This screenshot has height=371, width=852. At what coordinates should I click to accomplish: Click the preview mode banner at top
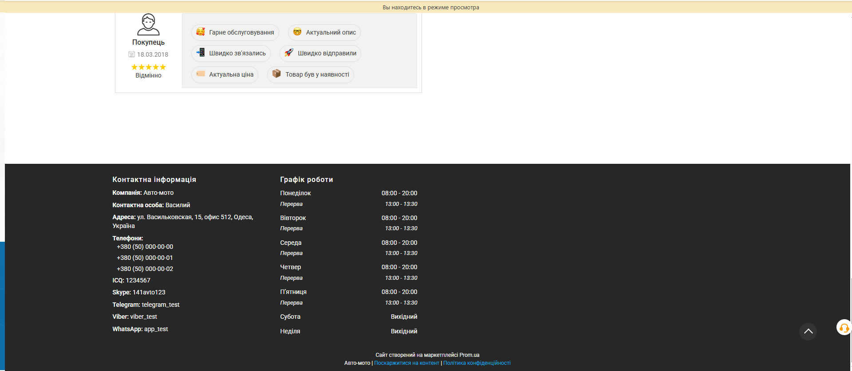click(430, 7)
